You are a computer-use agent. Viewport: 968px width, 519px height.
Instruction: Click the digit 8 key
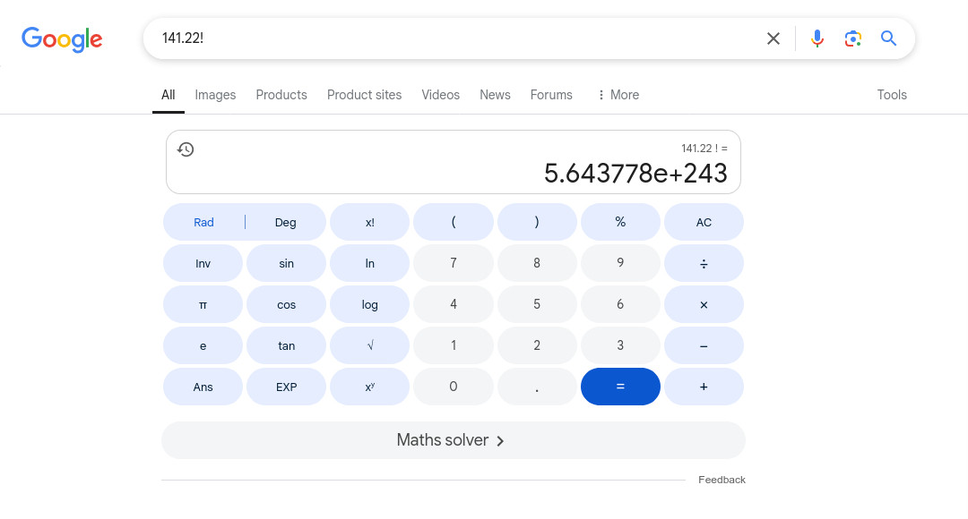coord(537,263)
